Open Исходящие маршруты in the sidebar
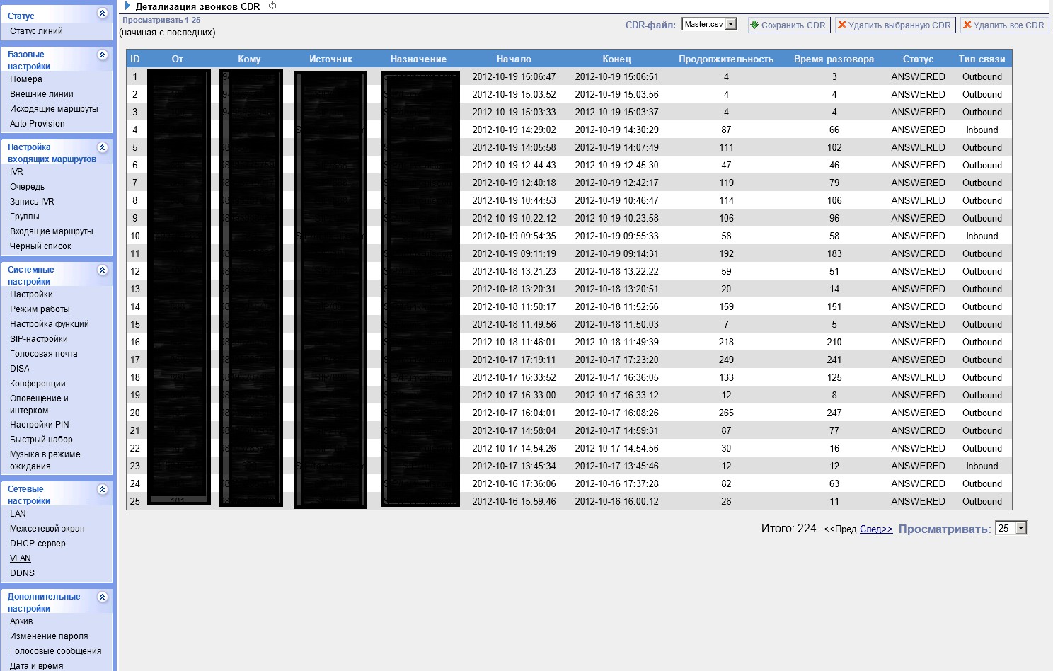The height and width of the screenshot is (671, 1053). point(54,109)
